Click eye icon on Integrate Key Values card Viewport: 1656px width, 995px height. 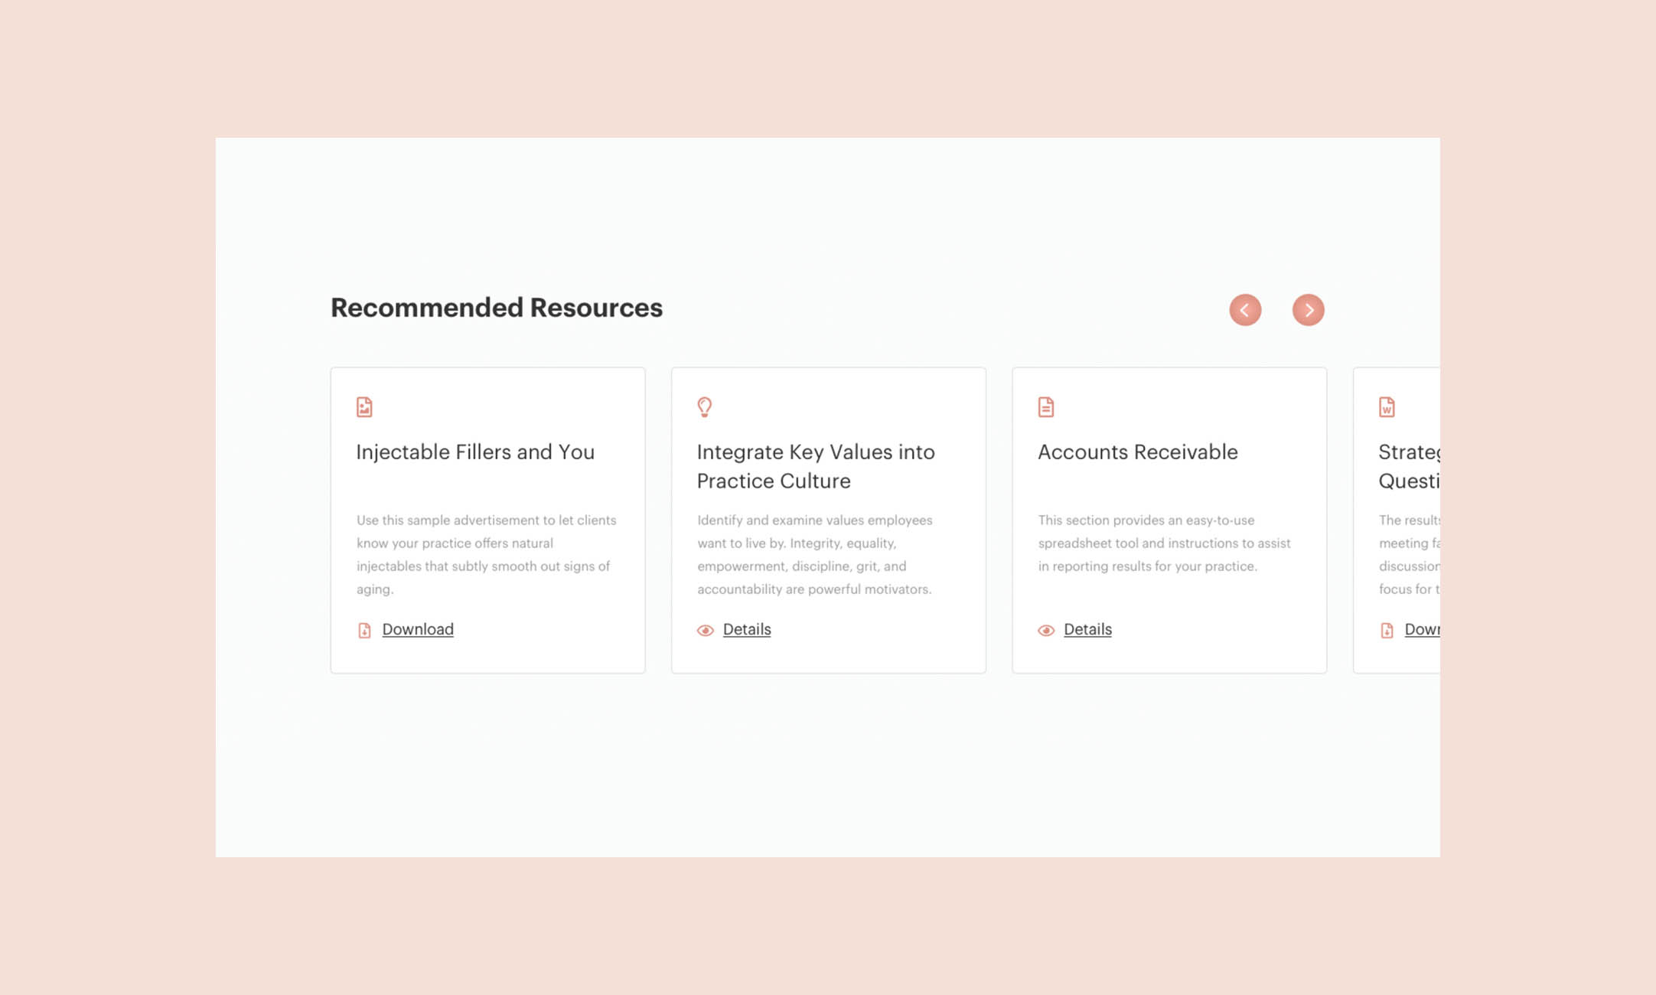click(706, 630)
